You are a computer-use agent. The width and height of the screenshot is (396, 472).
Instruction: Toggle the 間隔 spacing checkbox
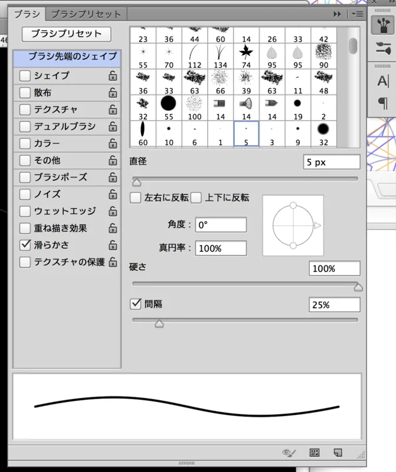tap(136, 304)
